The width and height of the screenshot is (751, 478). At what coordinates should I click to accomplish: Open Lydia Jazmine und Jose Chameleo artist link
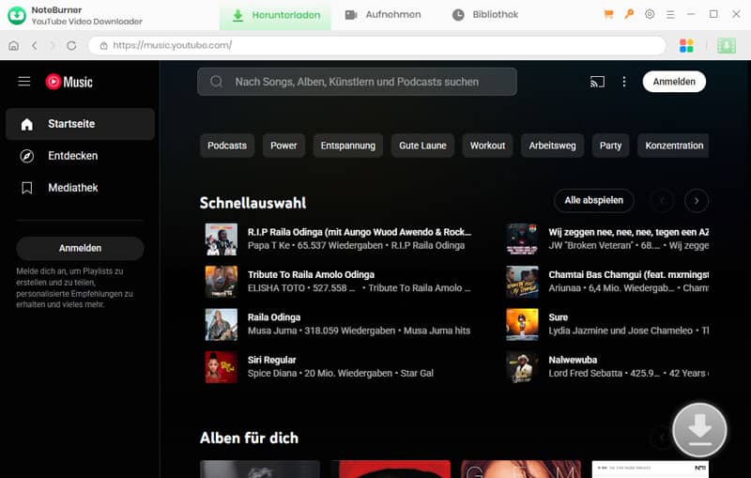tap(621, 331)
